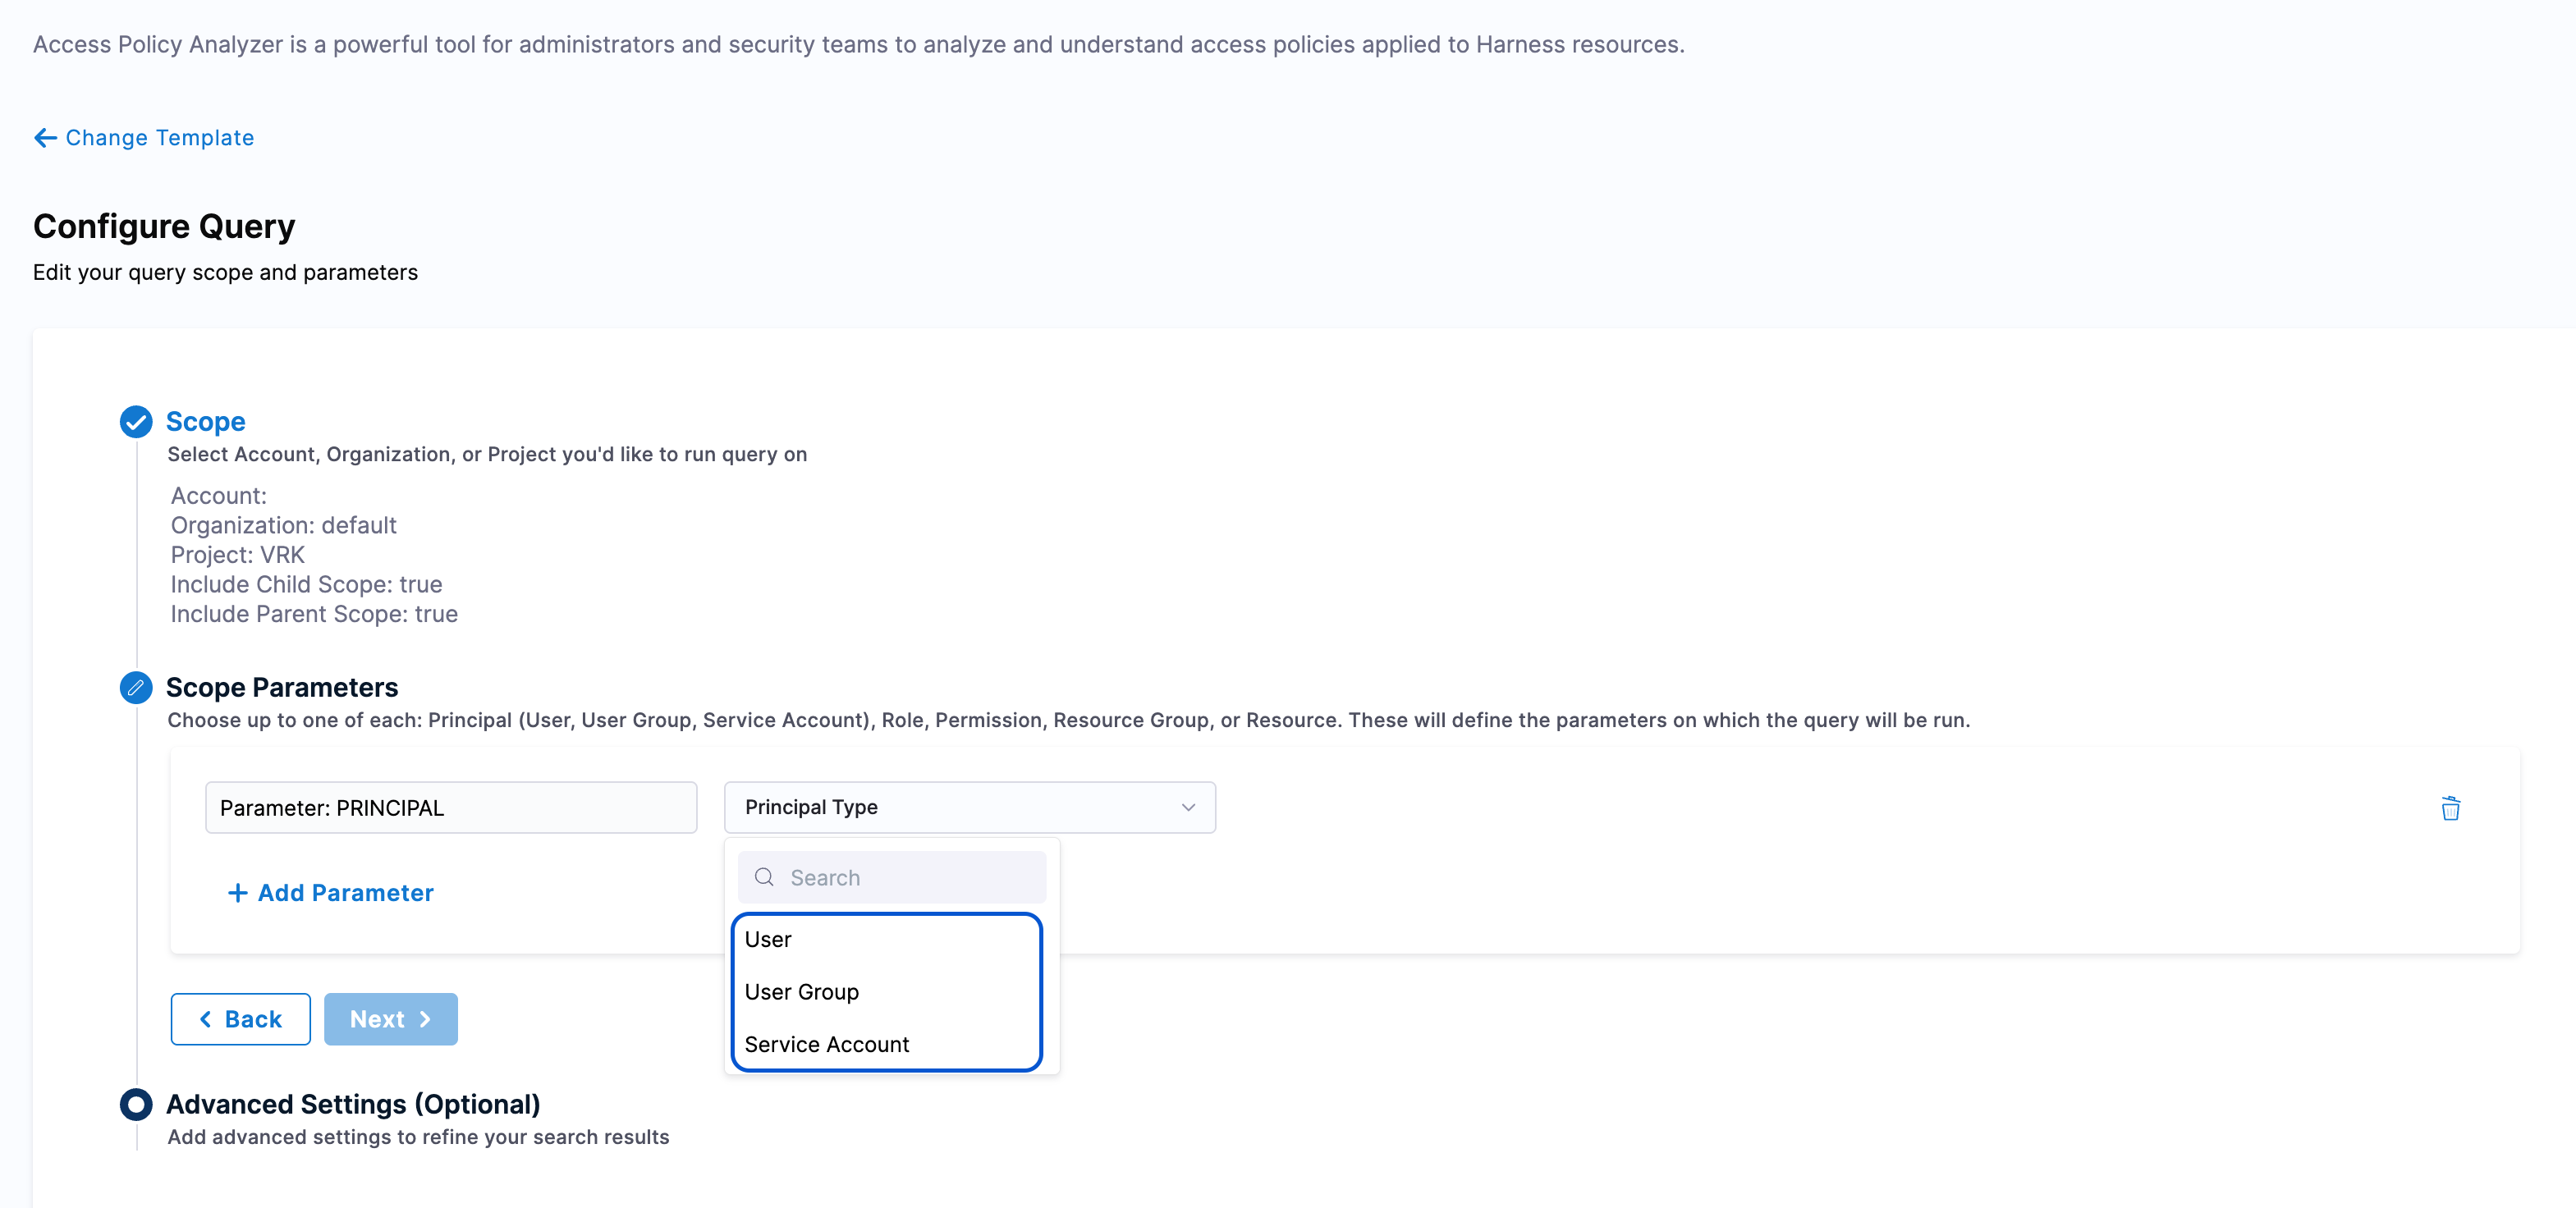Click the plus icon beside Add Parameter
Screen dimensions: 2576x1208
(237, 893)
